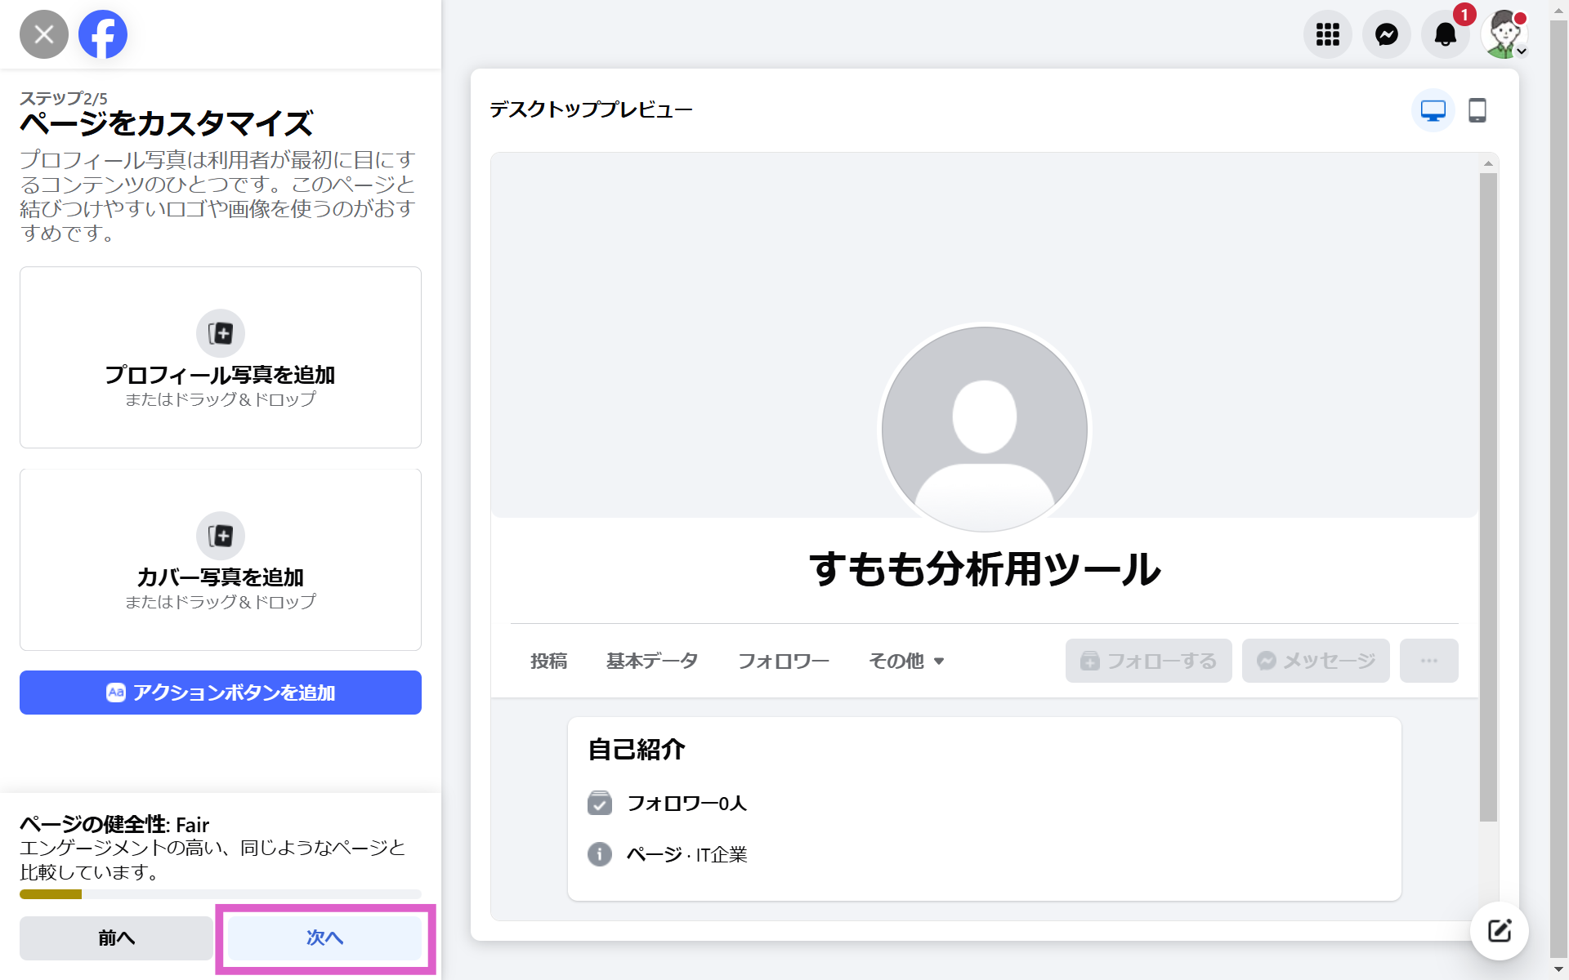1569x980 pixels.
Task: Switch to desktop preview mode
Action: [1433, 110]
